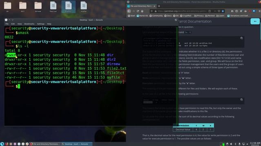Select the 'dir2' desktop folder

pyautogui.click(x=23, y=6)
